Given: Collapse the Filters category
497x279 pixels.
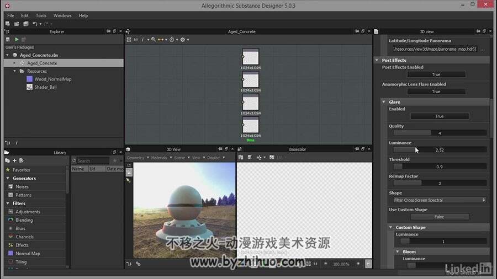Looking at the screenshot, I should point(8,203).
